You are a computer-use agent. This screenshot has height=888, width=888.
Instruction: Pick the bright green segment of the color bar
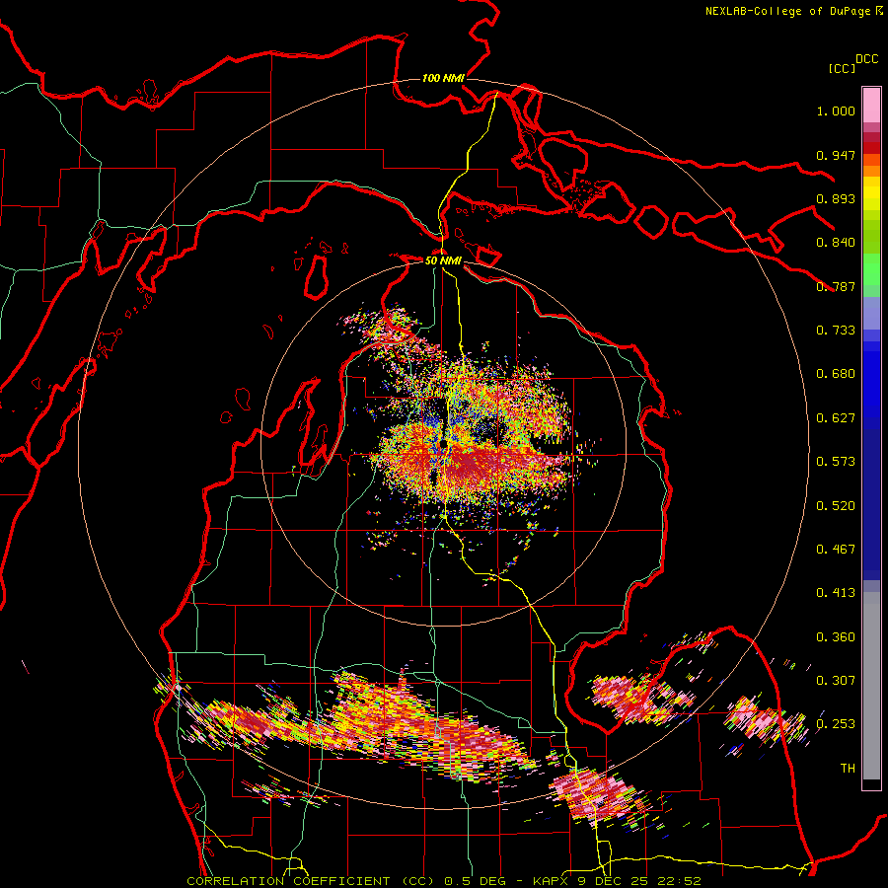[871, 269]
